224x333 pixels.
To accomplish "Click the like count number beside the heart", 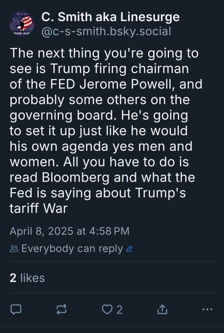I will [119, 310].
